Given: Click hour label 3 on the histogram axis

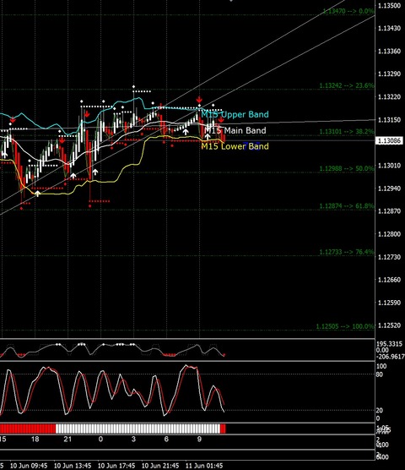Looking at the screenshot, I should point(133,440).
